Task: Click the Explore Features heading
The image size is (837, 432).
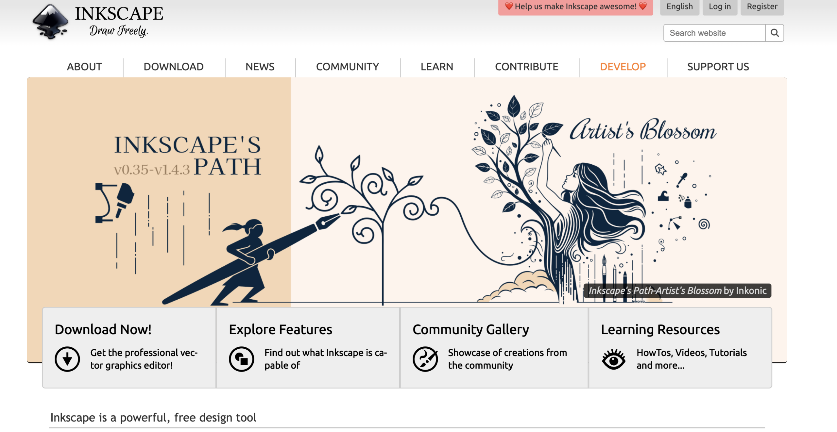Action: pos(281,329)
